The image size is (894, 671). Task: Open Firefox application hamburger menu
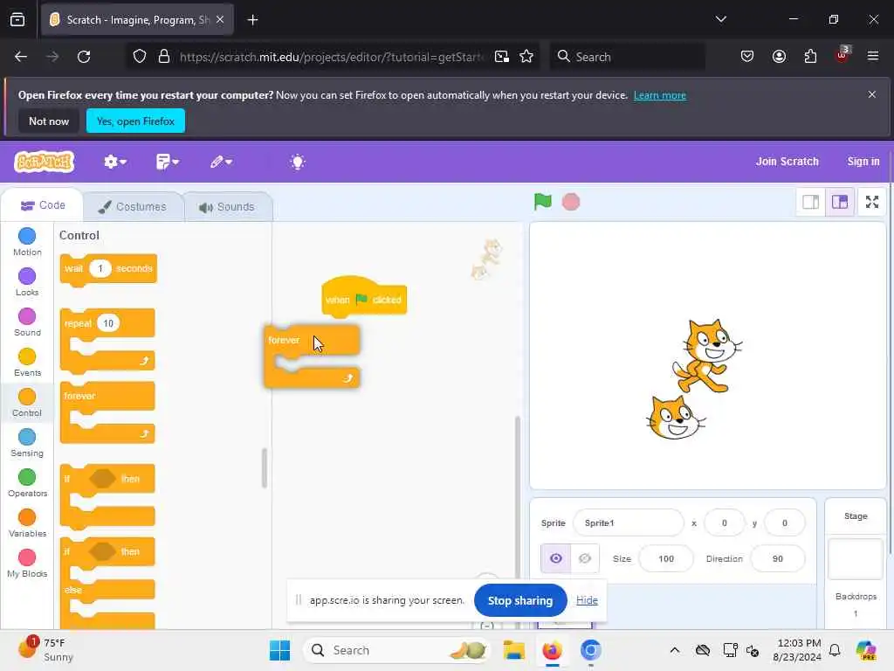[872, 56]
